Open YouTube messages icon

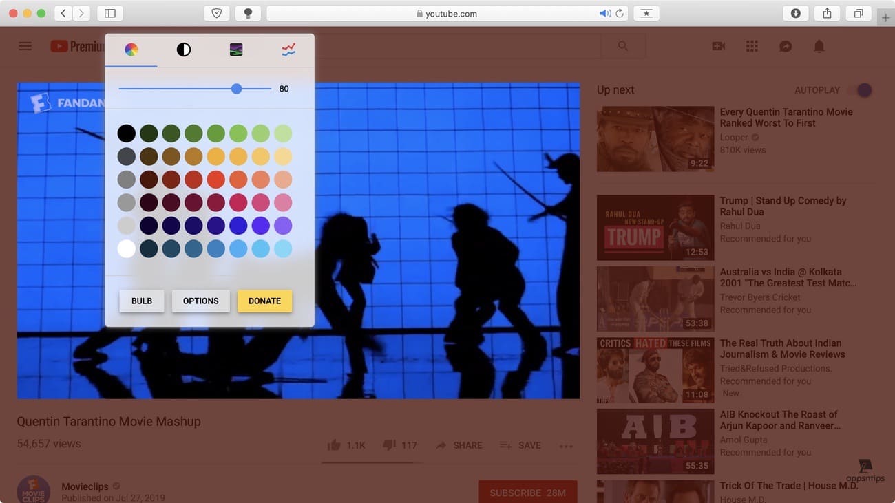click(786, 46)
